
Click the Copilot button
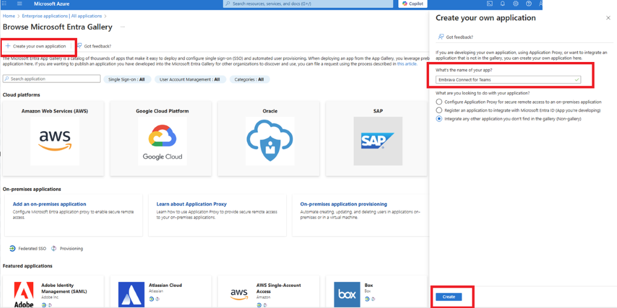click(x=412, y=4)
